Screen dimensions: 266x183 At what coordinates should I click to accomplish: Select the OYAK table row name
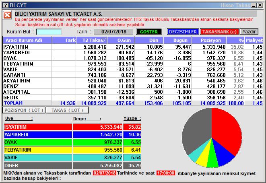tap(10, 58)
